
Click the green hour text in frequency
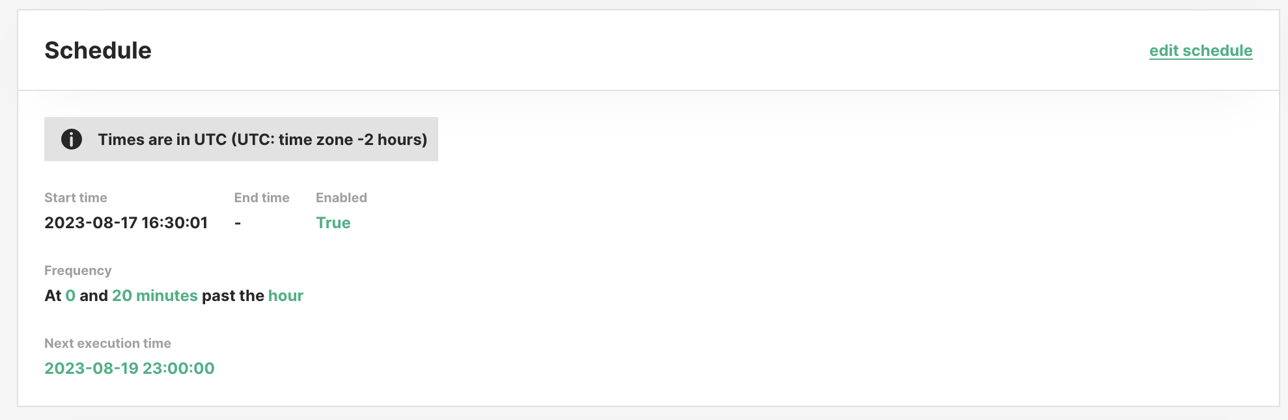[x=285, y=296]
